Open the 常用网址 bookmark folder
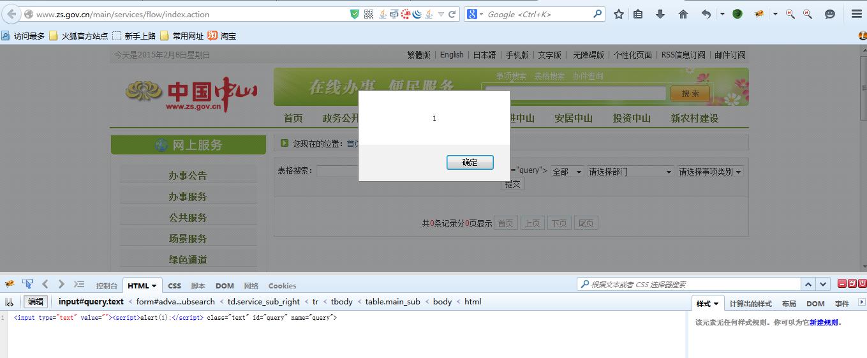The image size is (867, 358). coord(182,36)
